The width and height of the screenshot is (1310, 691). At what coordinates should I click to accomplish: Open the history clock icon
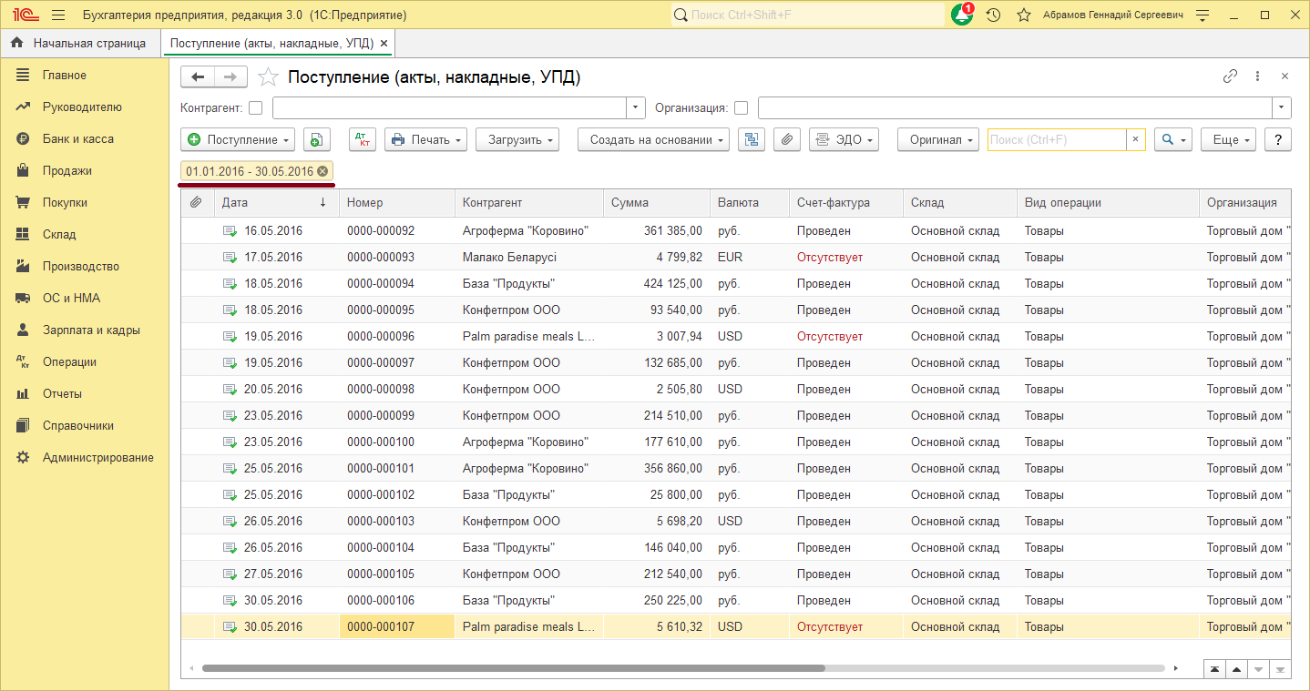coord(994,15)
